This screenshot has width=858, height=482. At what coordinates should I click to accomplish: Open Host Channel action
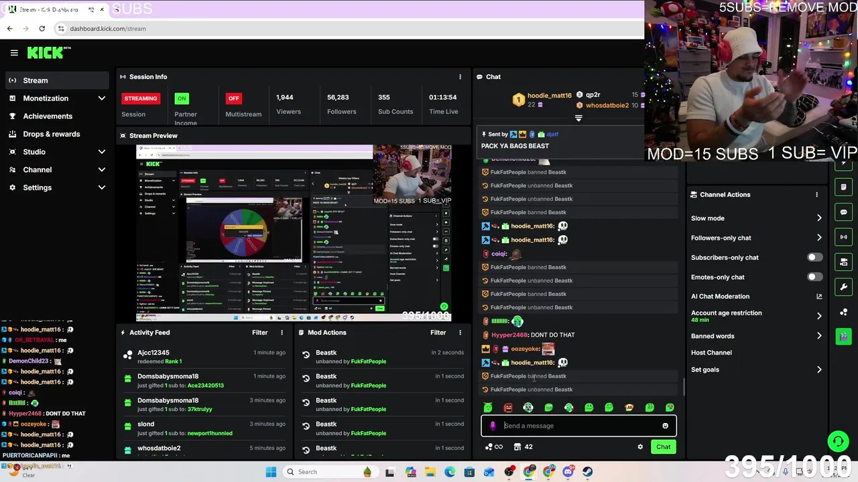pyautogui.click(x=711, y=353)
